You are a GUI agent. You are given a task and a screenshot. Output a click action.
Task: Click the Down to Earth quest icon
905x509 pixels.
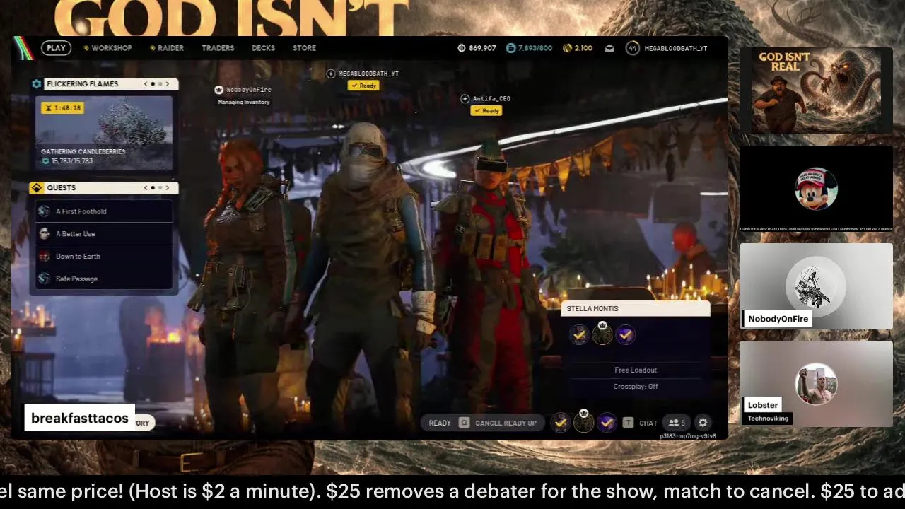coord(44,257)
